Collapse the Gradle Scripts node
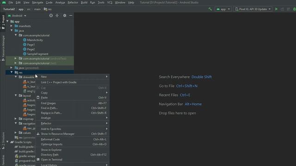Image resolution: width=296 pixels, height=166 pixels. coord(7,142)
